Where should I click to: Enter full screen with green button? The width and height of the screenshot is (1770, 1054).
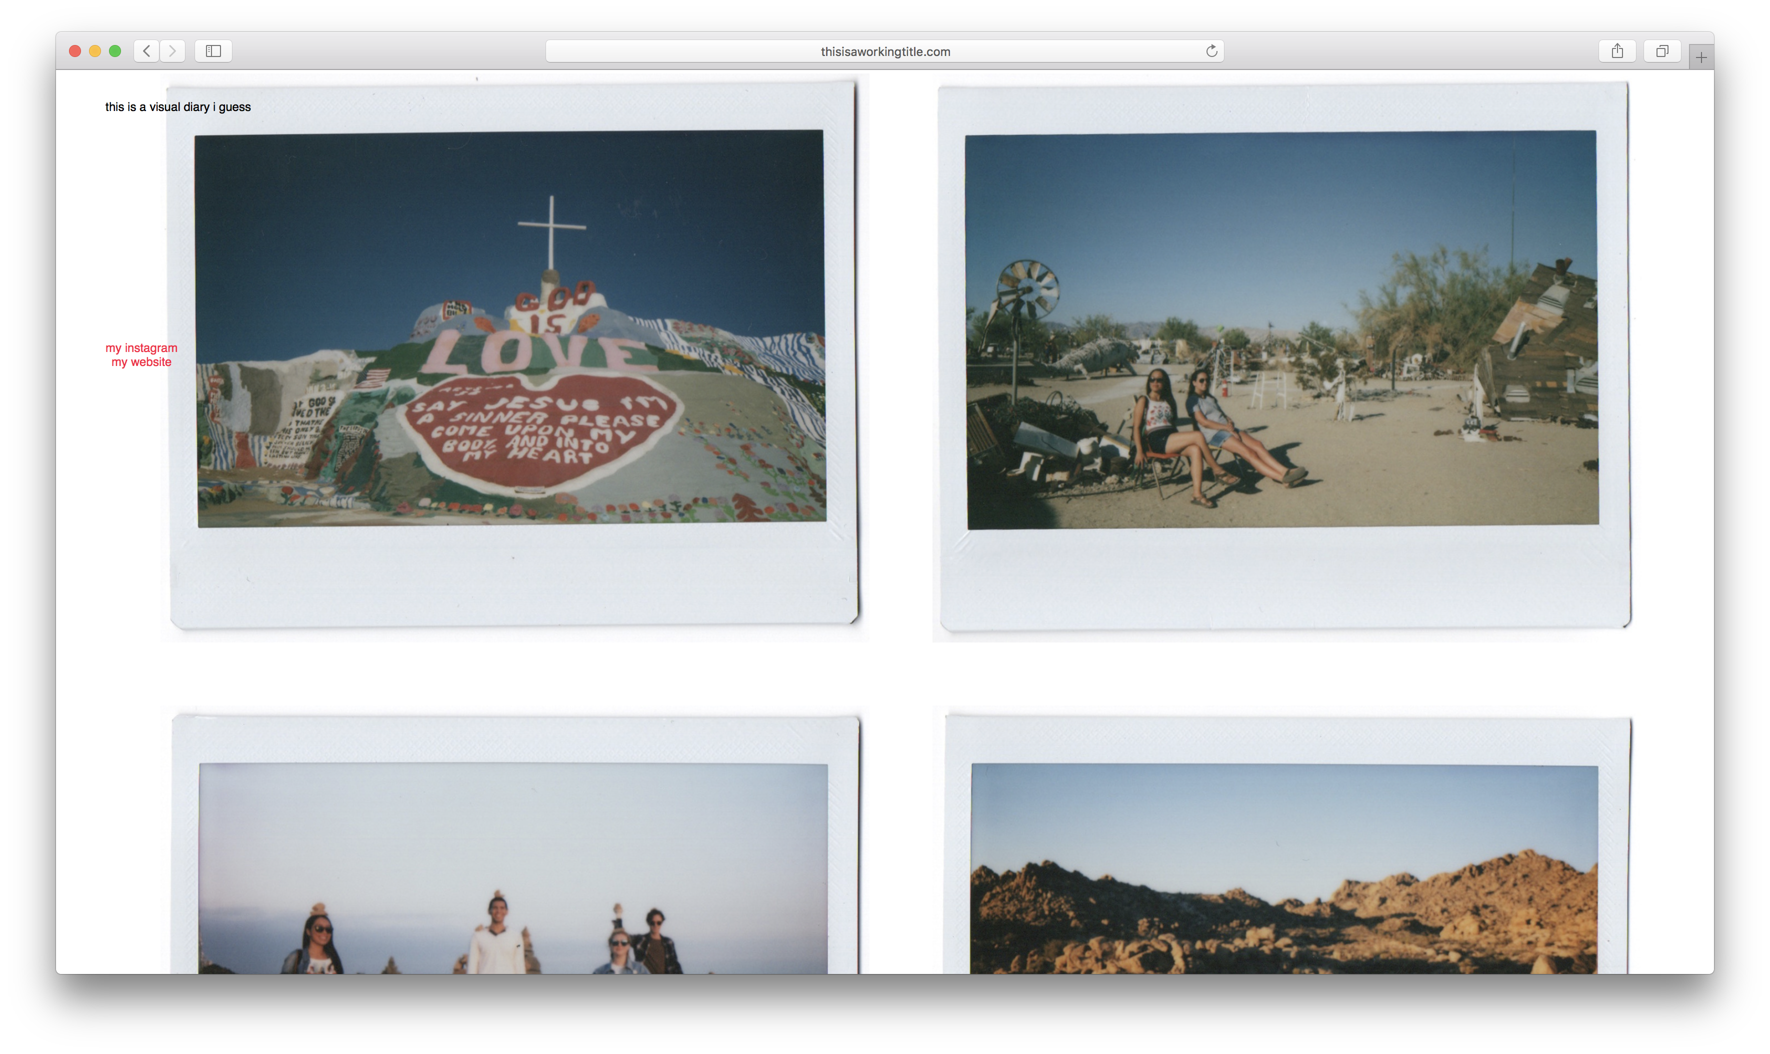pos(114,51)
